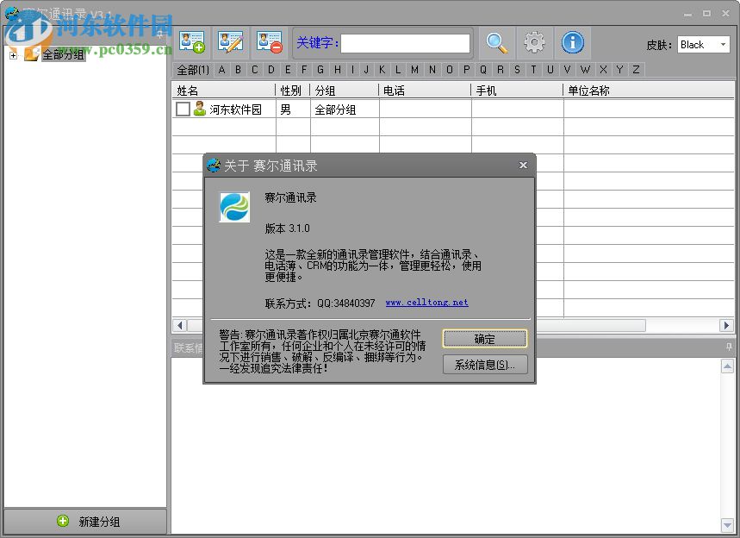Screen dimensions: 740x538
Task: Switch to the letter B tab
Action: pos(238,70)
